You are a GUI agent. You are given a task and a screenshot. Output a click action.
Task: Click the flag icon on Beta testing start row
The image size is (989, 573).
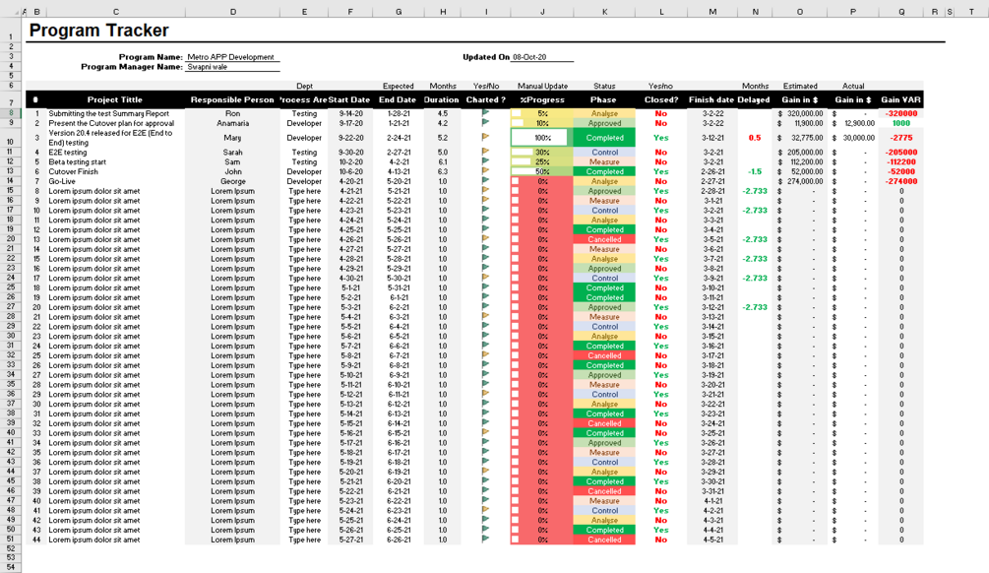[483, 159]
